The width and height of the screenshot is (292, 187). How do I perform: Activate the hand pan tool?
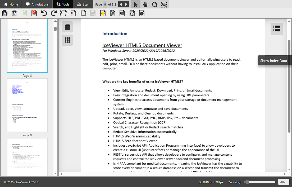(145, 4)
